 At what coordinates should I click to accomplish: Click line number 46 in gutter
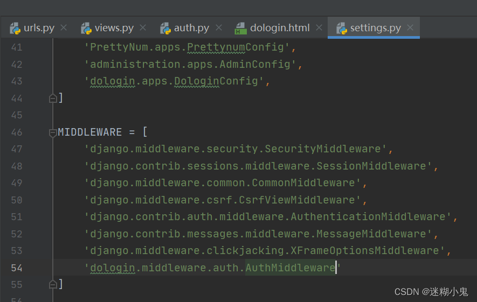pyautogui.click(x=17, y=132)
